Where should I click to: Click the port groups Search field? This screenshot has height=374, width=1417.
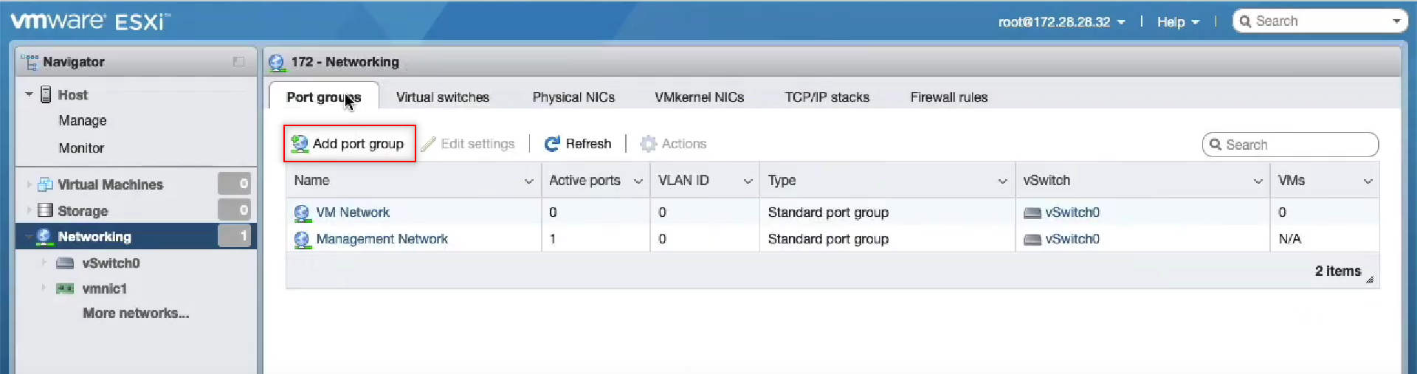(x=1290, y=145)
